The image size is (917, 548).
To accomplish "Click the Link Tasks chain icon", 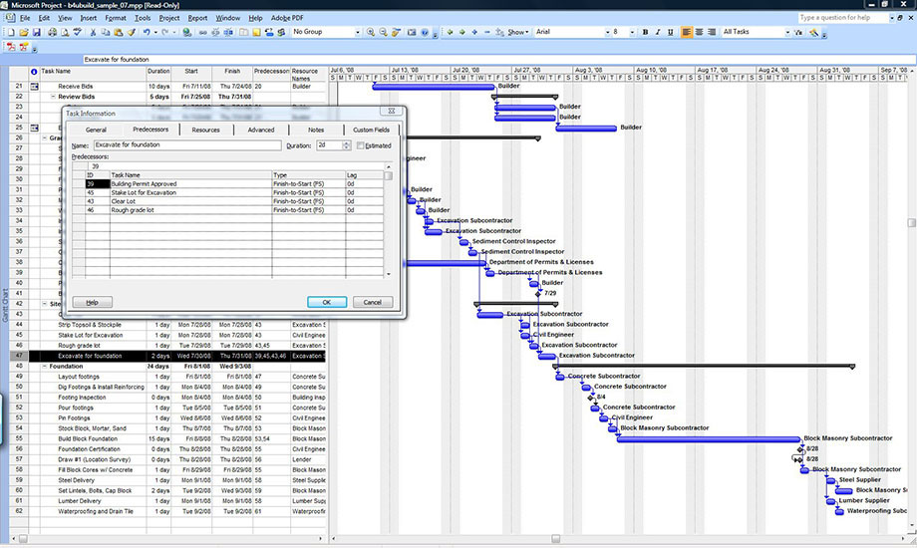I will [203, 32].
